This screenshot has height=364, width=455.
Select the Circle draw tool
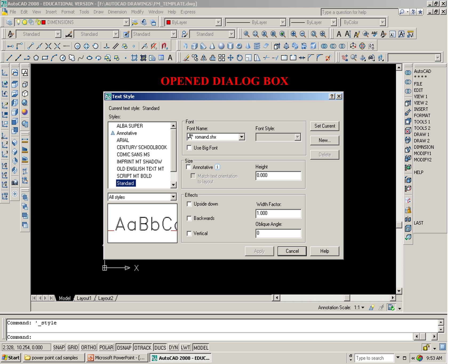[63, 58]
